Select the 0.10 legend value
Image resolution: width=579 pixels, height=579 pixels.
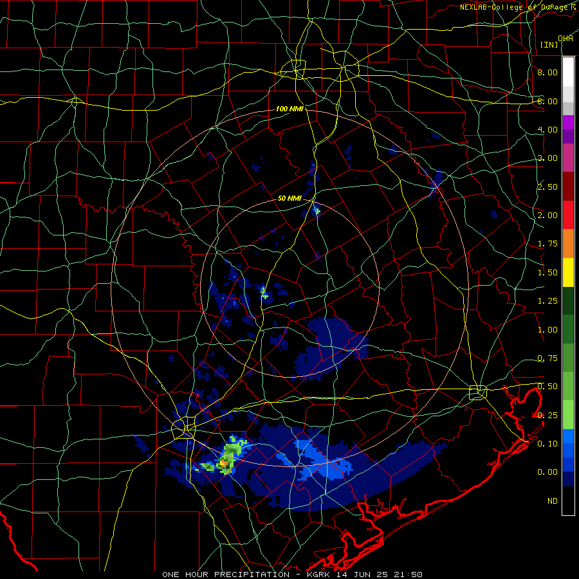point(547,444)
